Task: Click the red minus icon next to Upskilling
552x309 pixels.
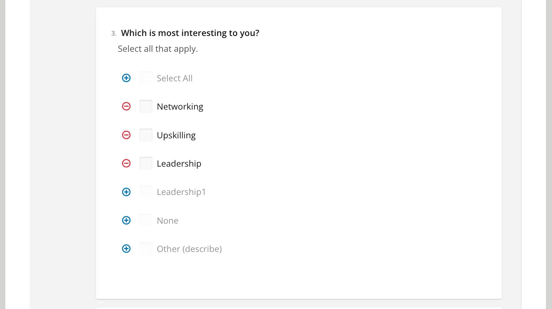Action: pos(126,135)
